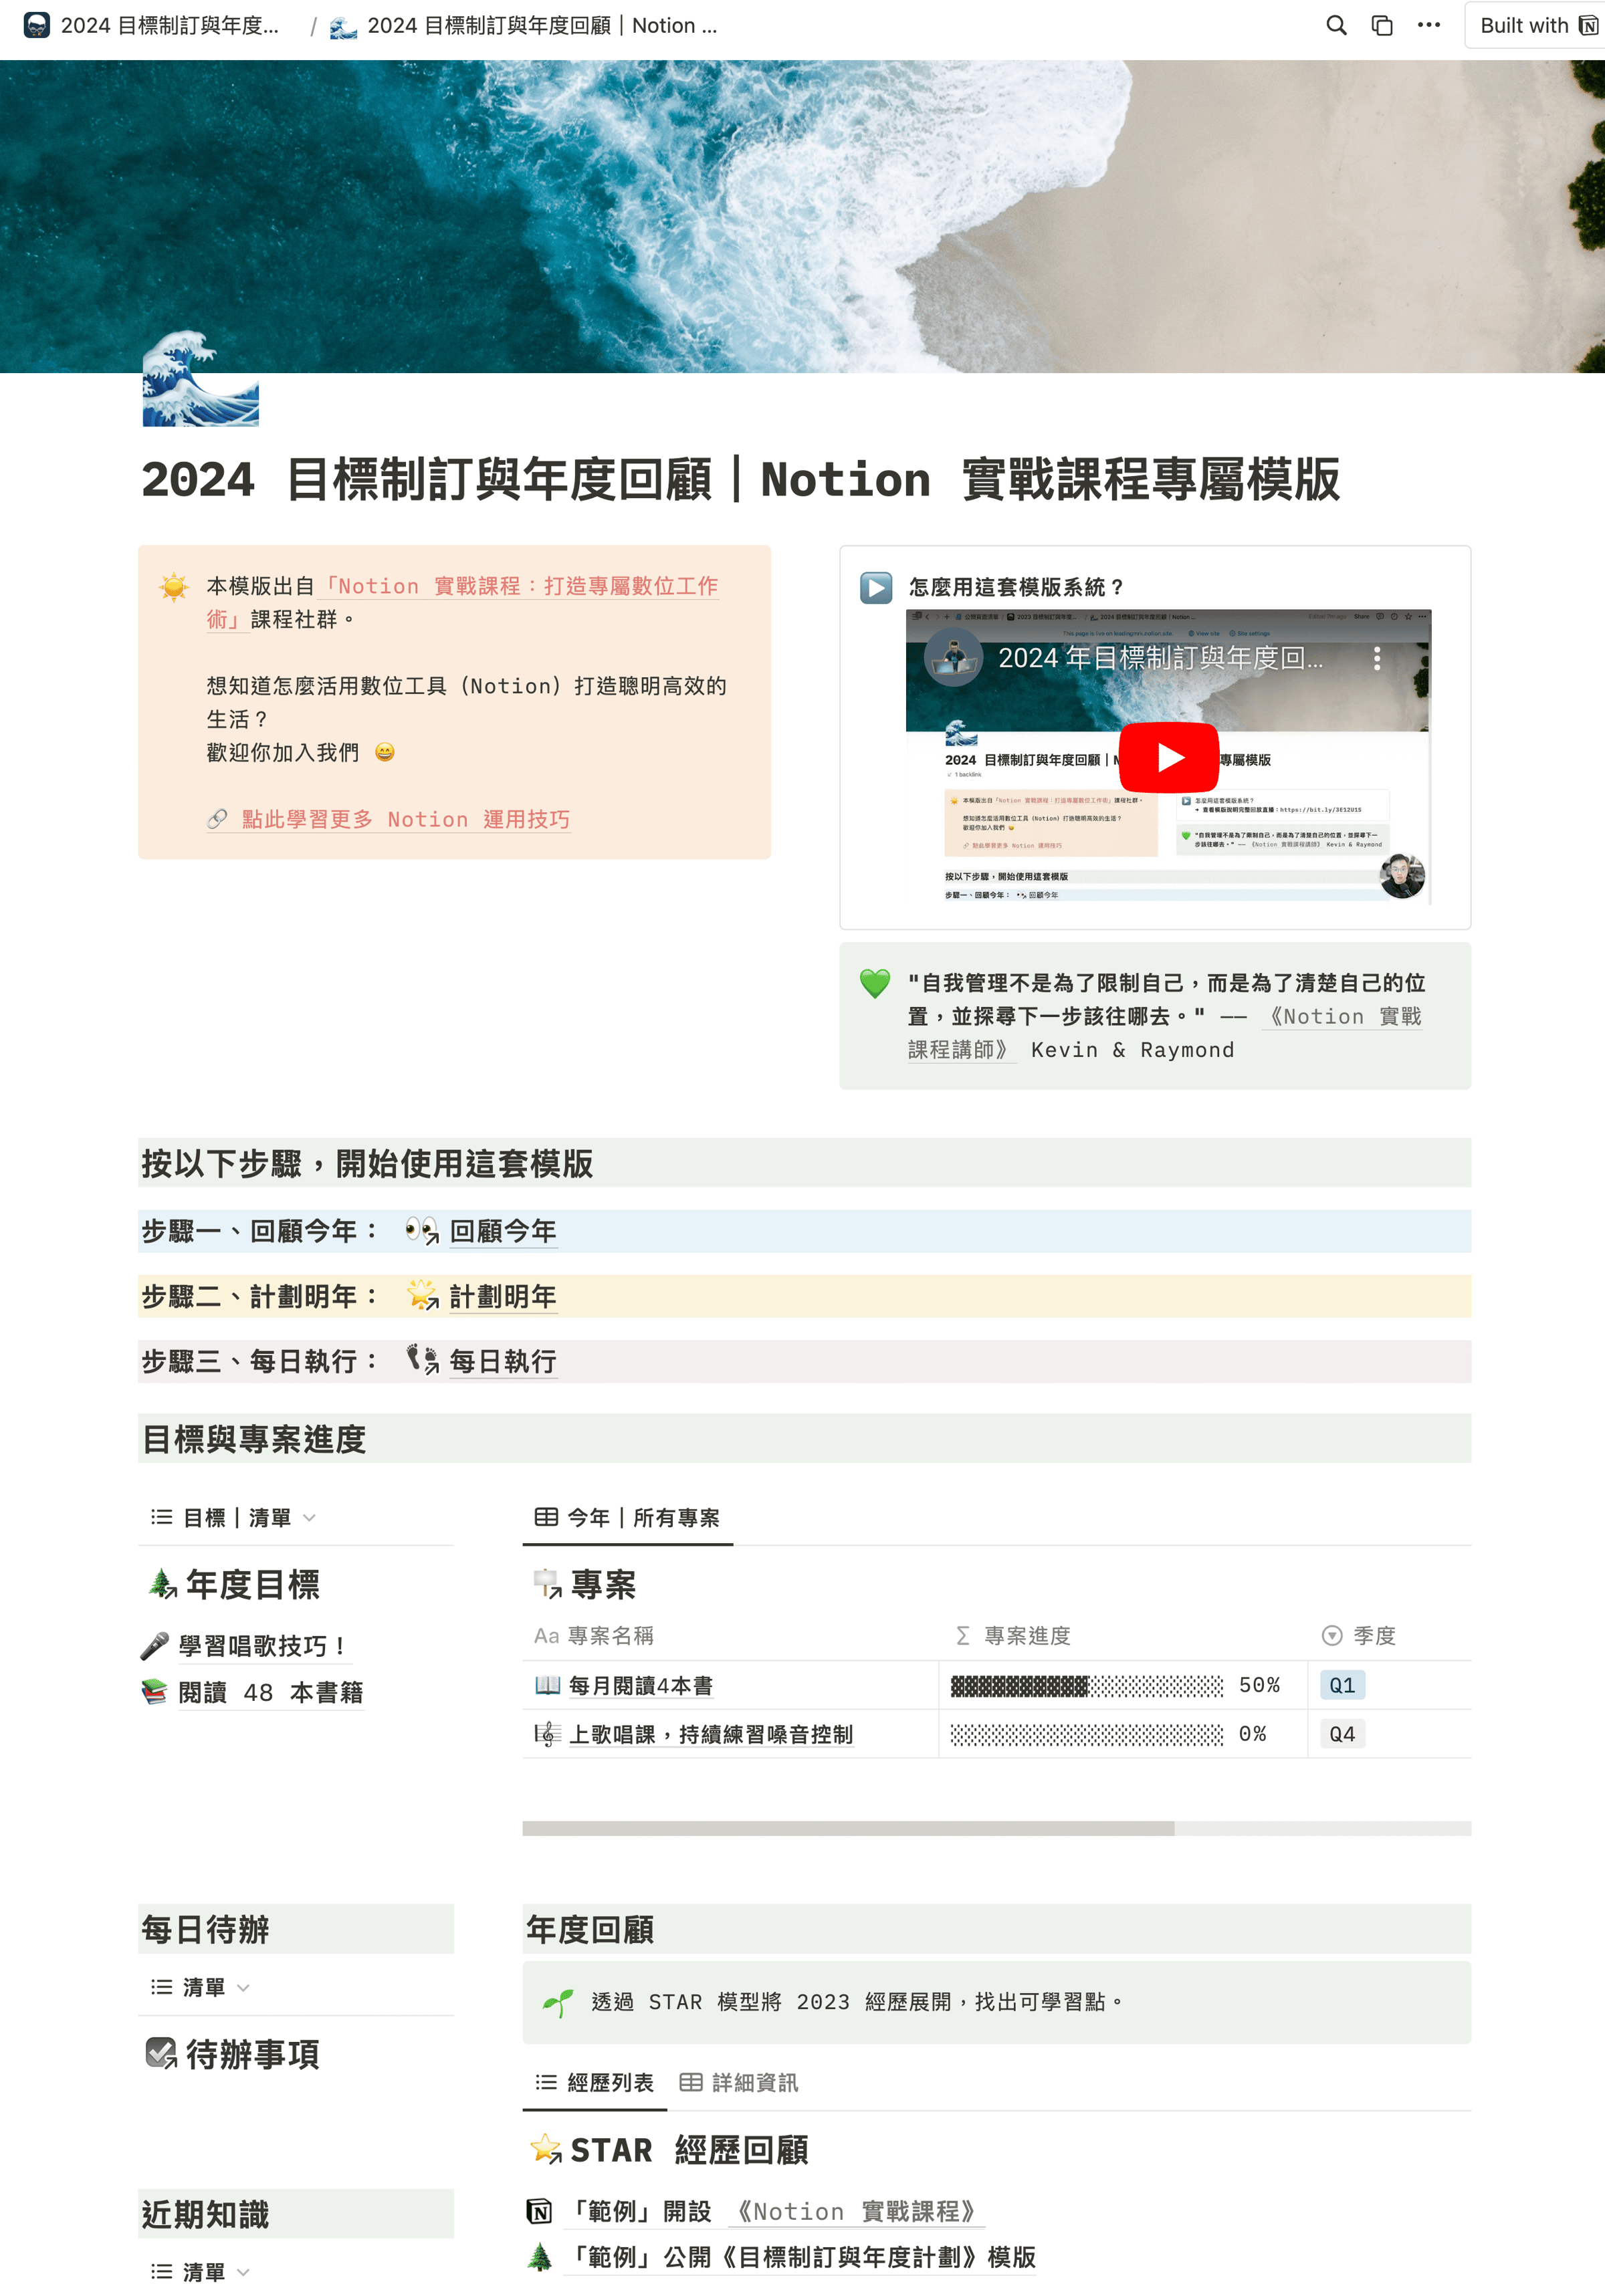Click the tree icon beside 公開 entry

[540, 2258]
